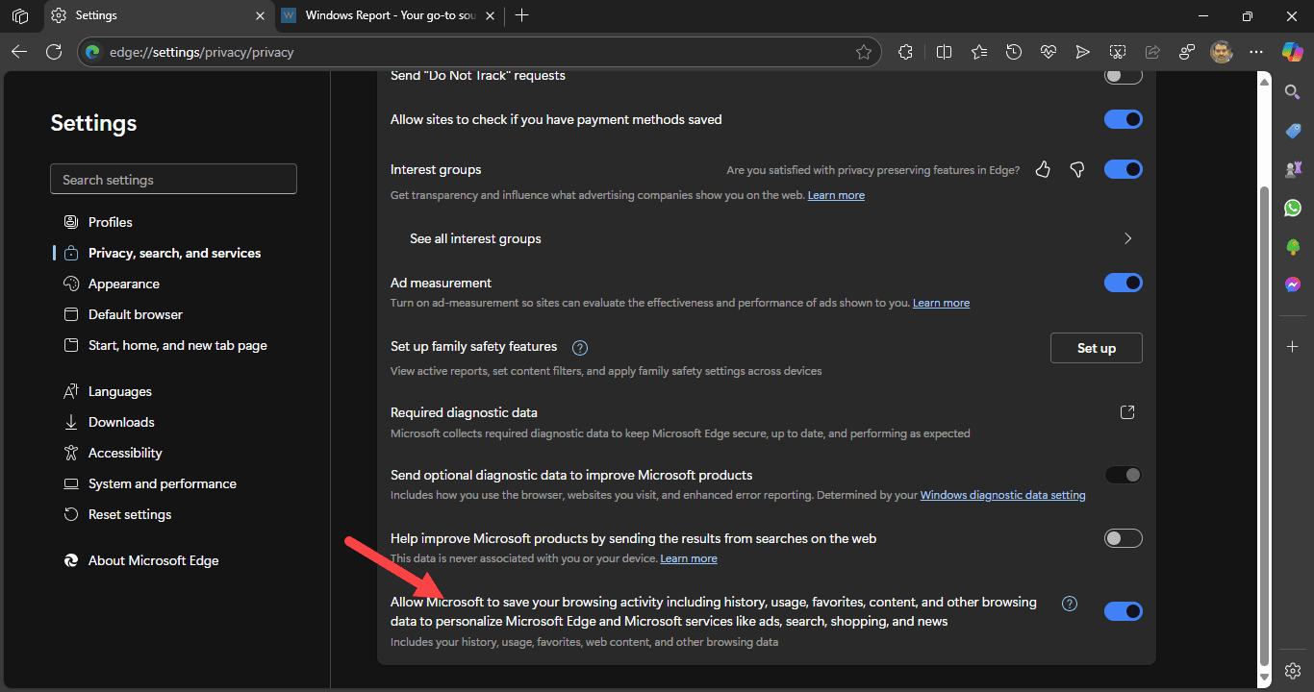Open the History clock icon
Image resolution: width=1314 pixels, height=692 pixels.
coord(1014,52)
